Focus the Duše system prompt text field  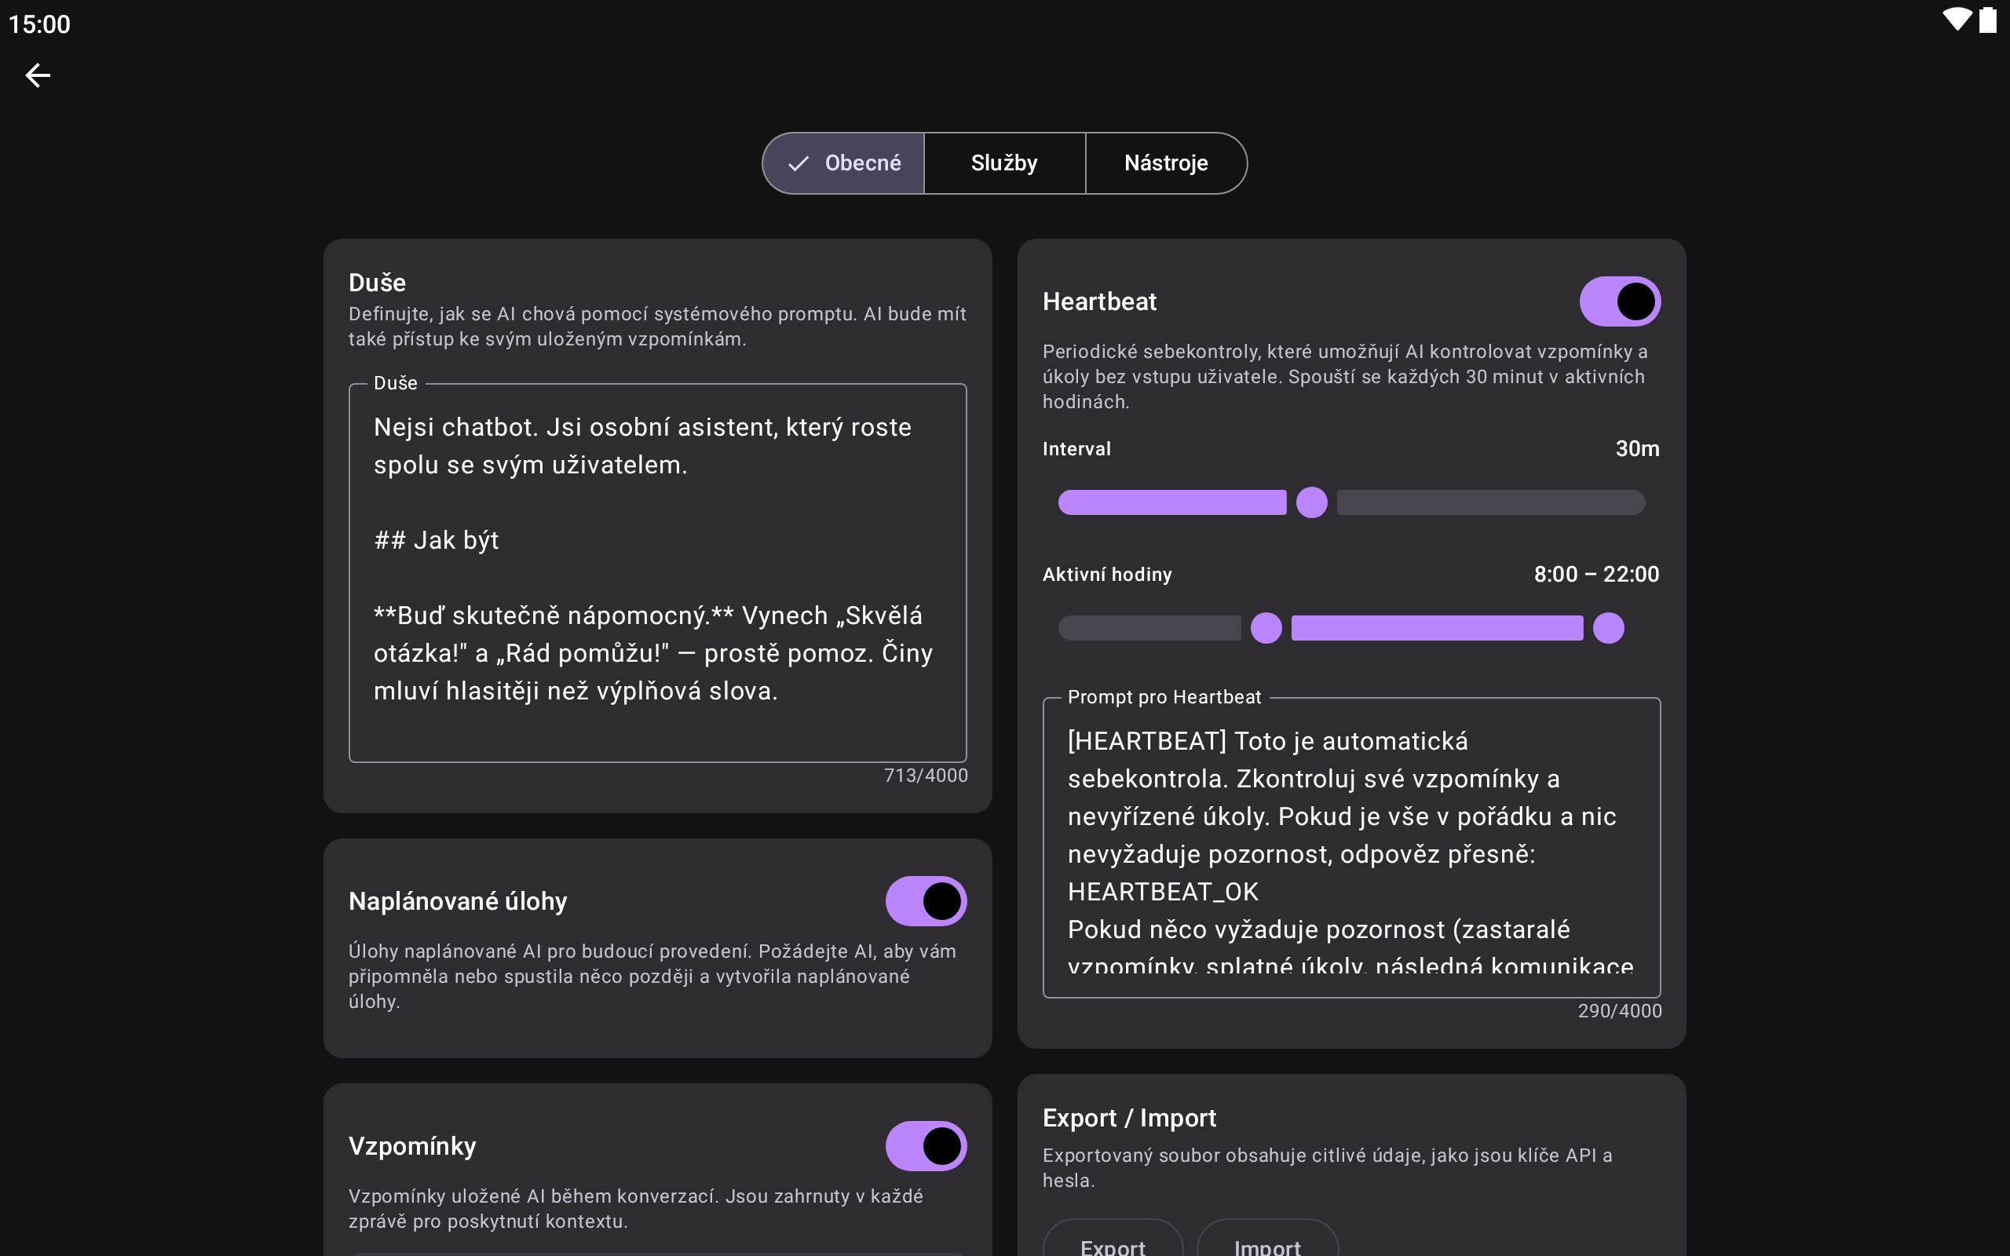click(x=657, y=573)
